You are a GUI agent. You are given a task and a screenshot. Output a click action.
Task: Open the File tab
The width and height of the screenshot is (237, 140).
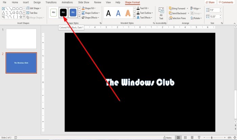[4, 2]
